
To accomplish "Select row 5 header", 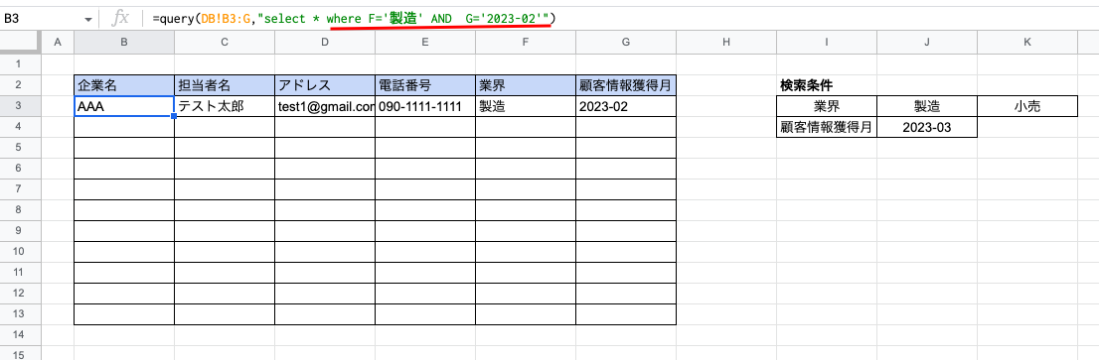I will (x=21, y=148).
